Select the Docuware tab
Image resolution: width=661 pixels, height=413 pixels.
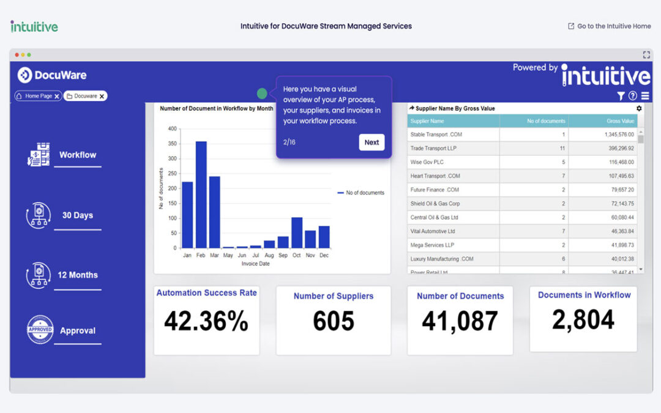[x=81, y=96]
